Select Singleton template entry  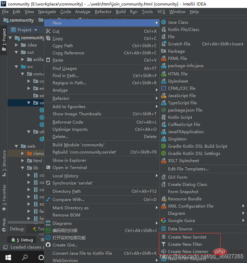click(203, 139)
